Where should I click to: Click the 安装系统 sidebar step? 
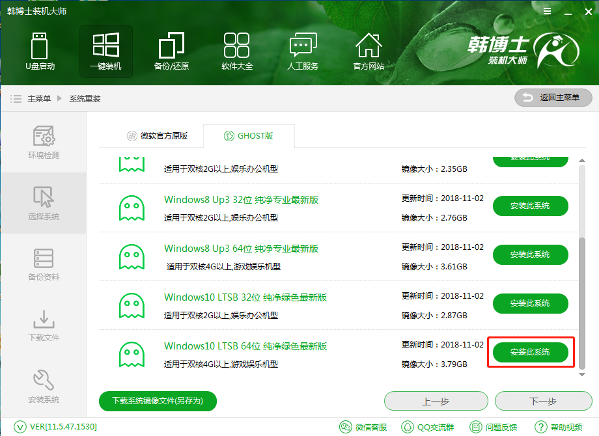[43, 387]
